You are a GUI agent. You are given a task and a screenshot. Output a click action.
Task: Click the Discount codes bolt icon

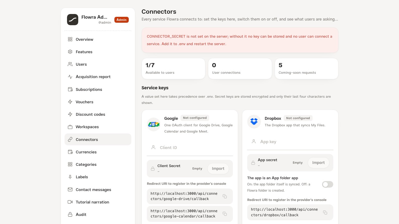click(70, 114)
